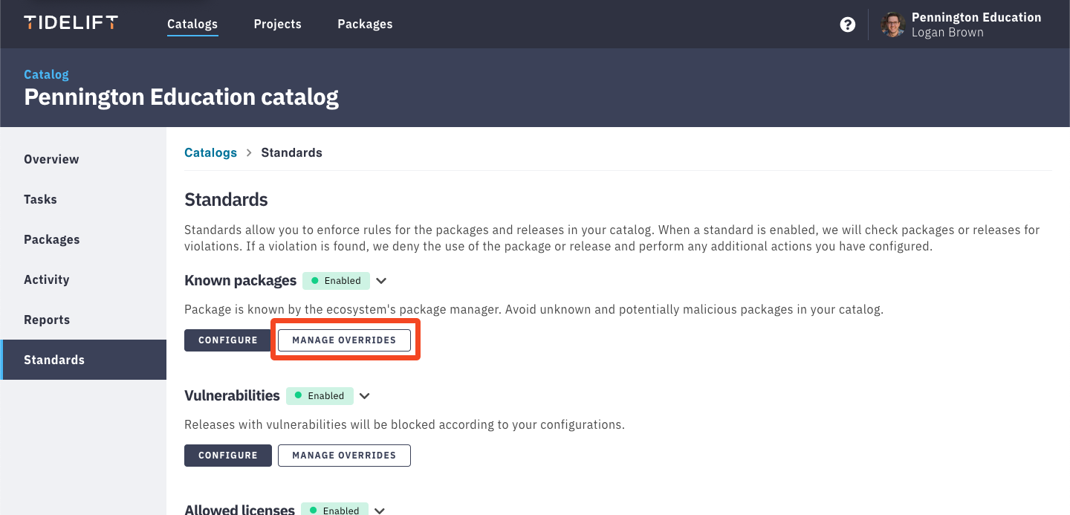The height and width of the screenshot is (515, 1070).
Task: Click the Known packages heading
Action: [240, 281]
